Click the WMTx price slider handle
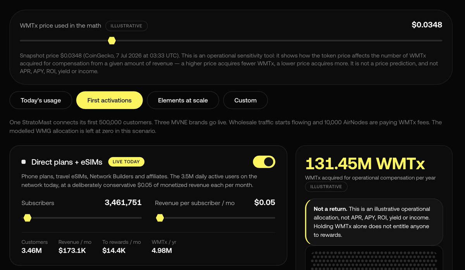 pos(112,41)
